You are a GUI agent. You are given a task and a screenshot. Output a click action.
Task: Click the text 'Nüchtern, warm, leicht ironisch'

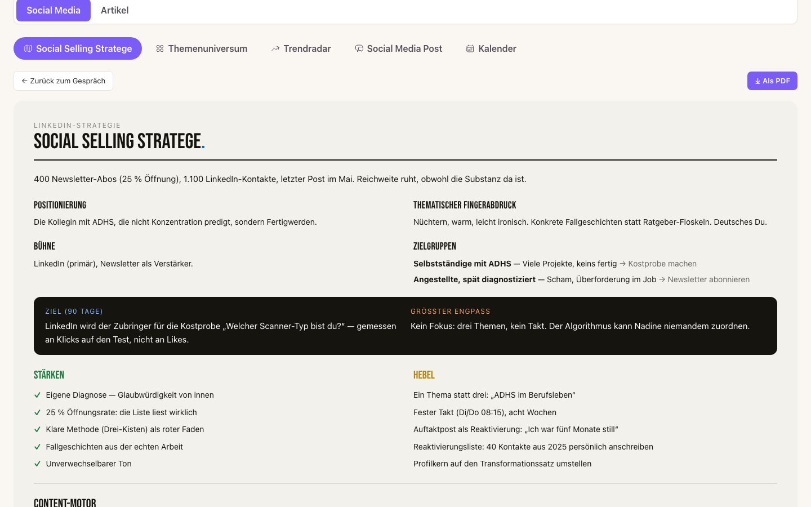click(590, 222)
